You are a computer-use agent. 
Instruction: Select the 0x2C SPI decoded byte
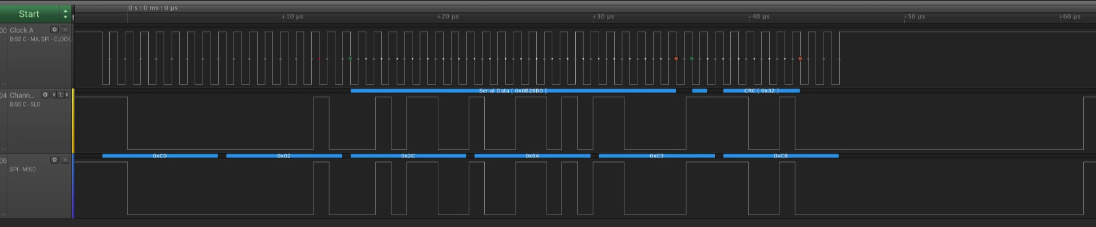[408, 156]
